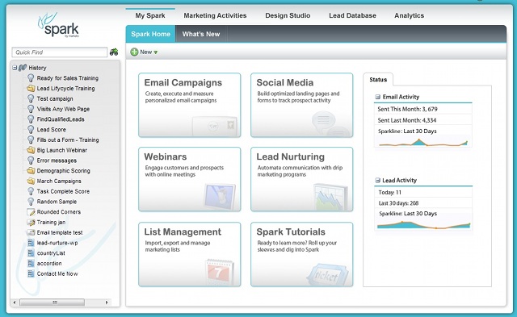Image resolution: width=517 pixels, height=317 pixels.
Task: Click 'Sent Last Month: 4,334' text
Action: [407, 120]
